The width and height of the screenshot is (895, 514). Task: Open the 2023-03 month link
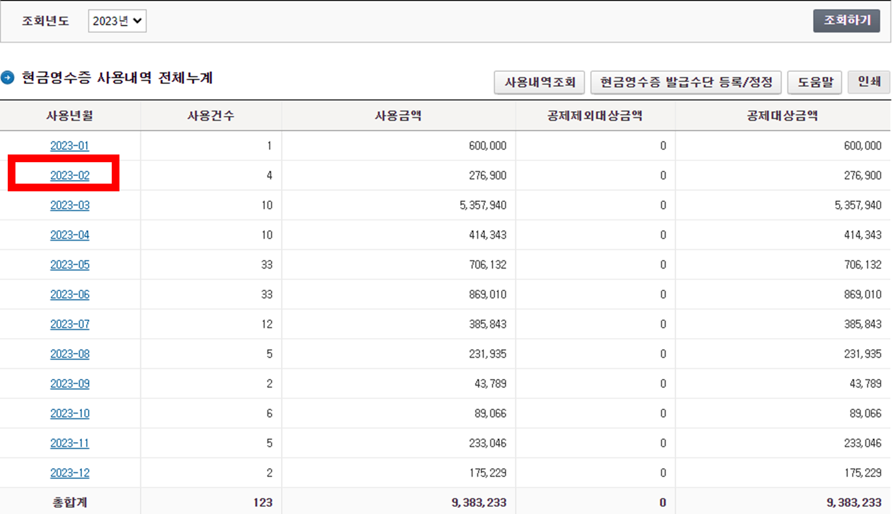coord(70,205)
